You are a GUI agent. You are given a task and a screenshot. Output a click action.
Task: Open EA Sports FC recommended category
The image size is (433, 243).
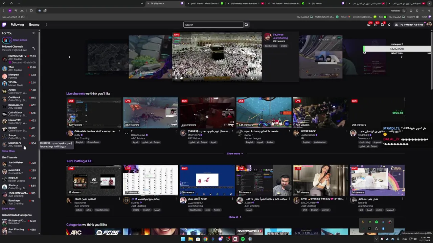(19, 222)
